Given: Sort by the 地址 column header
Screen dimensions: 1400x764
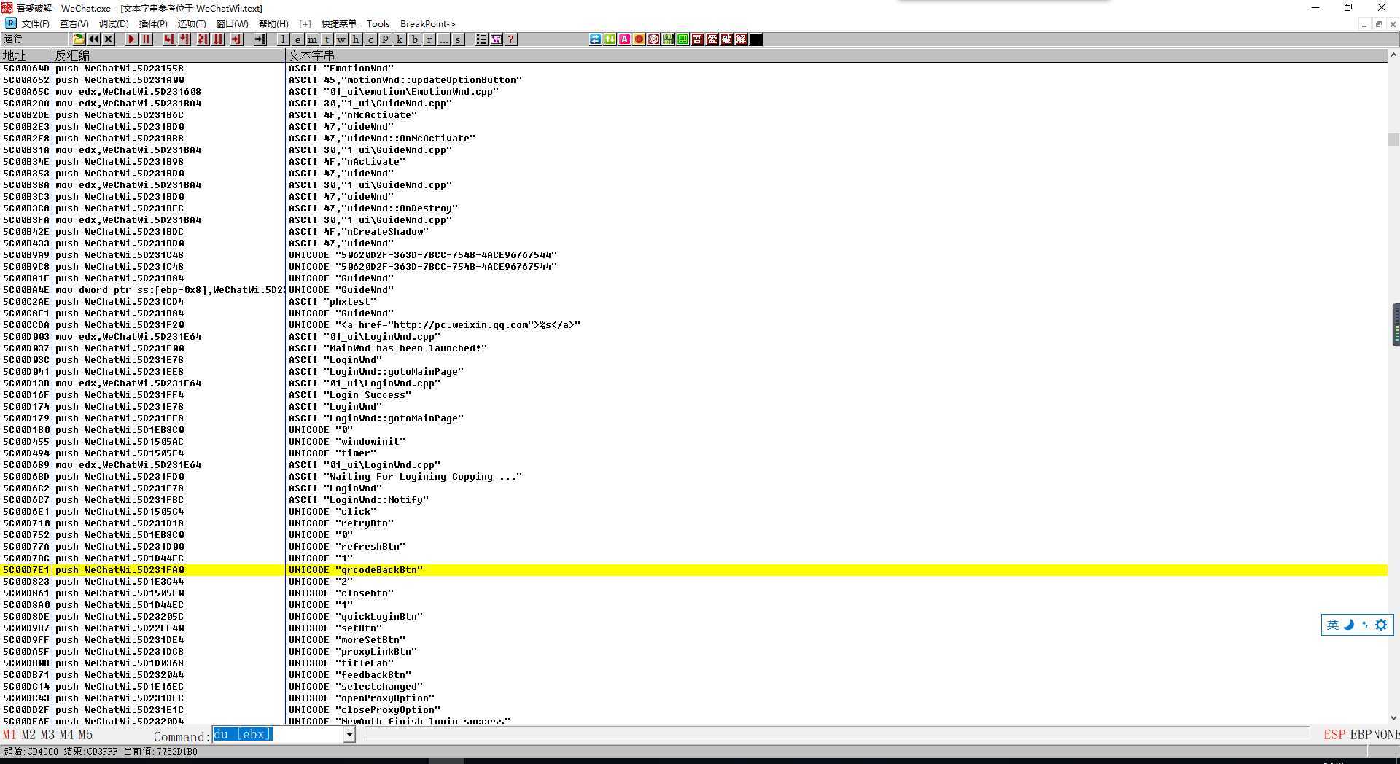Looking at the screenshot, I should pos(26,55).
